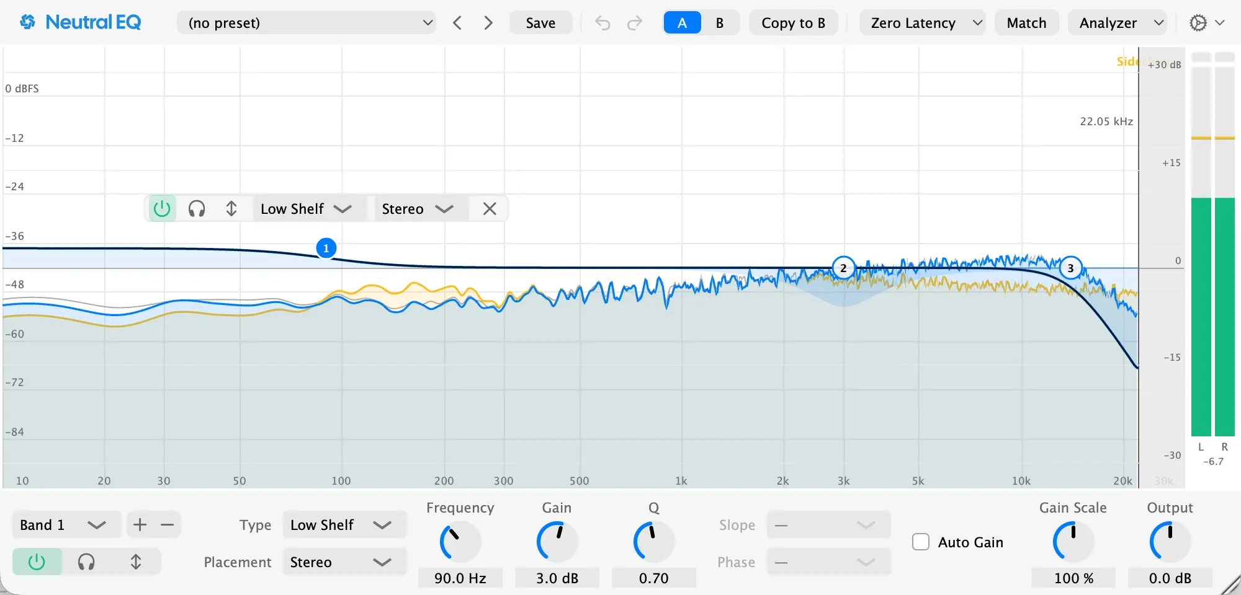Open the Analyzer dropdown
The height and width of the screenshot is (595, 1241).
(1118, 23)
